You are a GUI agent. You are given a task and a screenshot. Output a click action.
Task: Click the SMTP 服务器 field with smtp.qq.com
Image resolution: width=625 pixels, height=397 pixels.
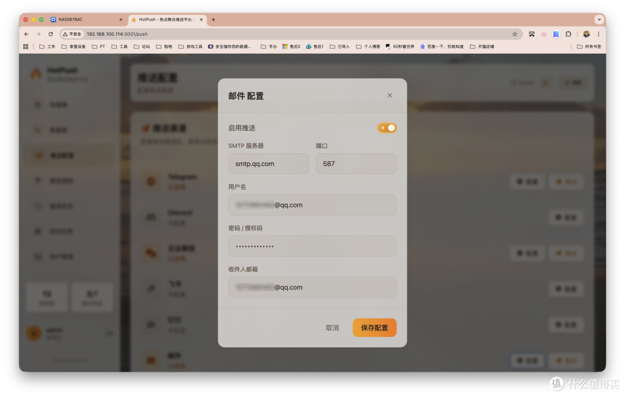(x=269, y=164)
